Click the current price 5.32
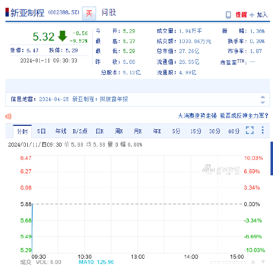Viewport: 273px width, 265px height. coord(44,37)
